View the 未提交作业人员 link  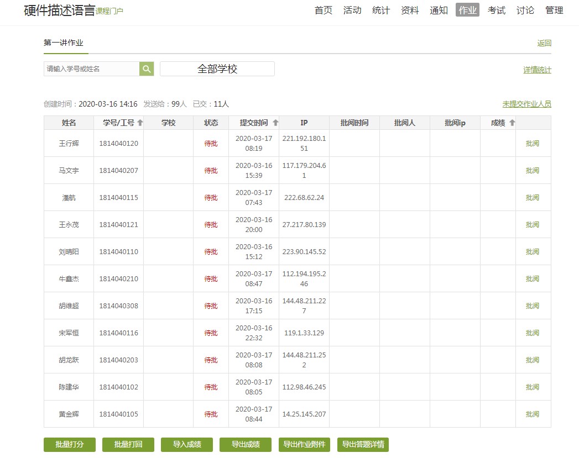pyautogui.click(x=526, y=104)
